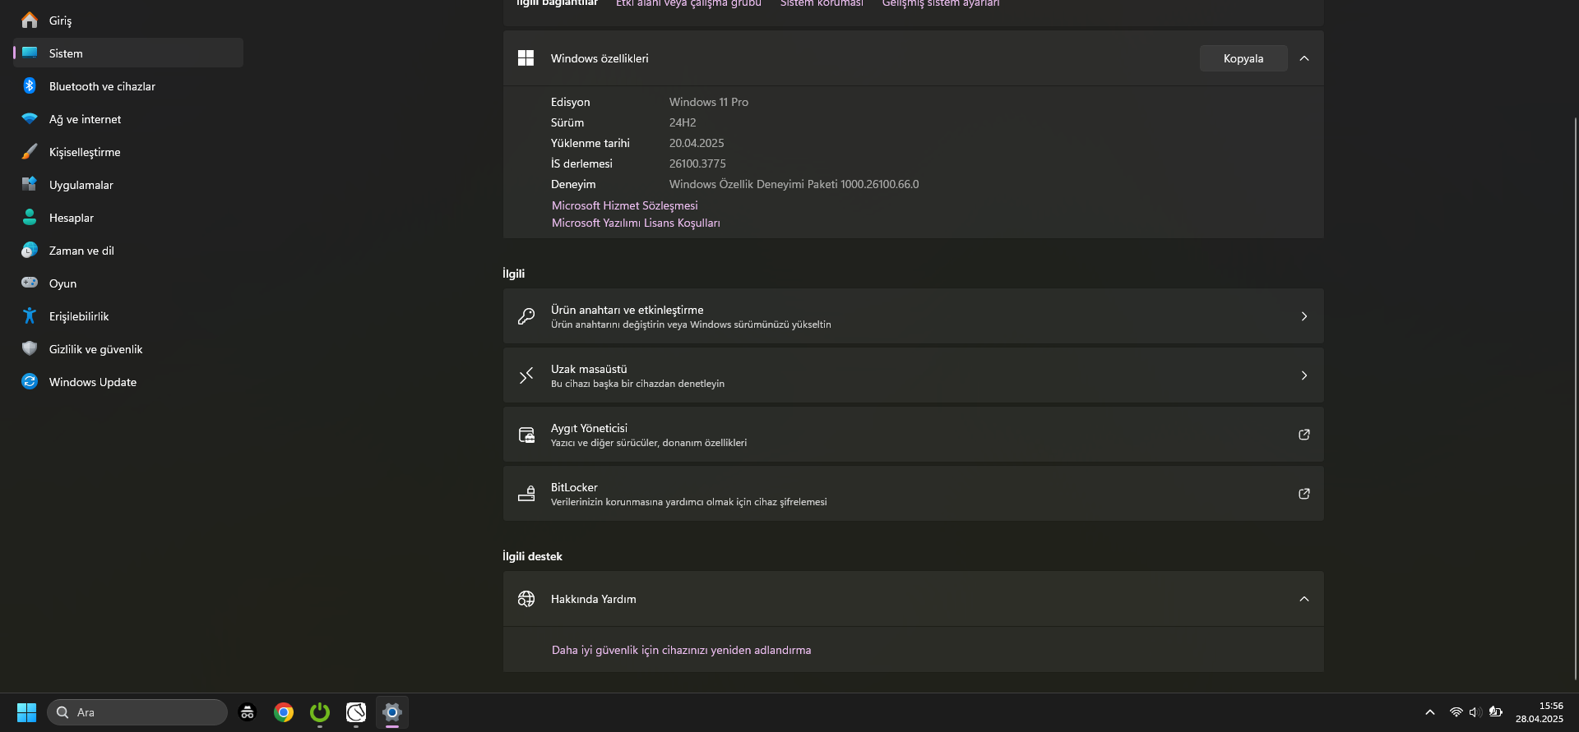This screenshot has width=1579, height=732.
Task: Click the Windows Update sync icon
Action: 30,381
